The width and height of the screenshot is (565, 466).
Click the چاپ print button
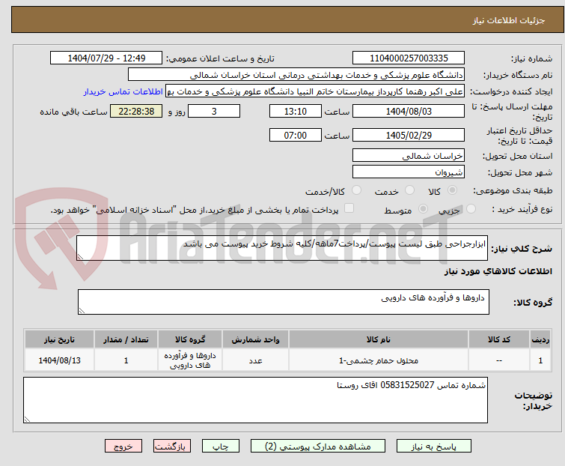(221, 447)
